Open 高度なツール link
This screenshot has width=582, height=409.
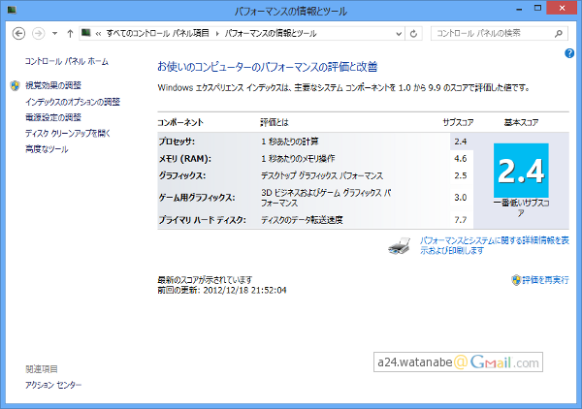(x=47, y=149)
